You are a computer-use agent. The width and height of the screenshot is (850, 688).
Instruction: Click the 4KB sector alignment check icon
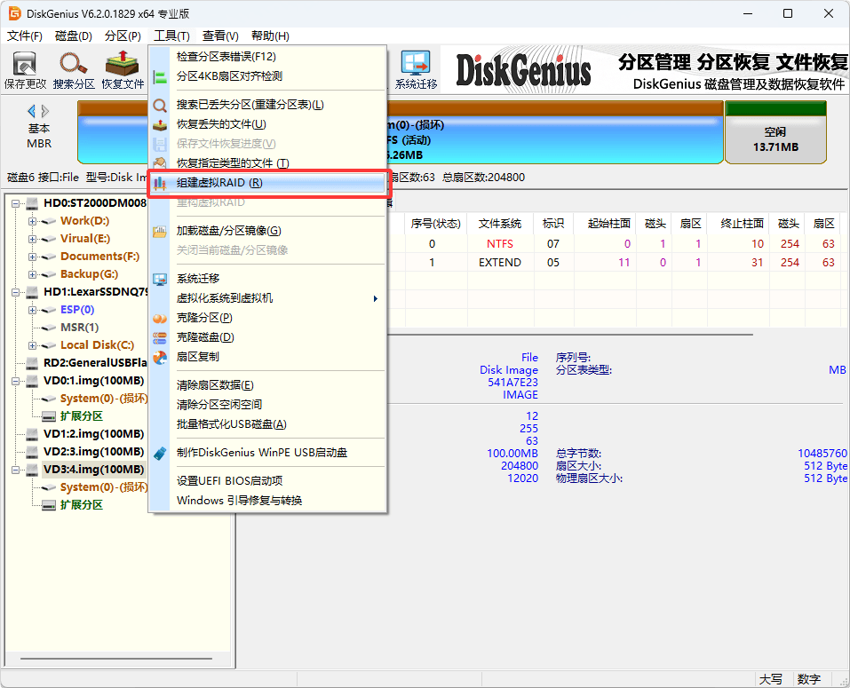(x=160, y=76)
